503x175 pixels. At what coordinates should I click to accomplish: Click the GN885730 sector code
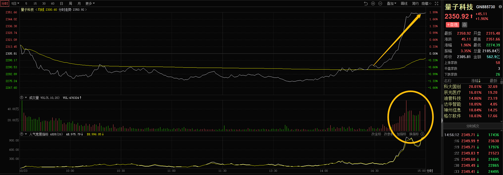485,7
